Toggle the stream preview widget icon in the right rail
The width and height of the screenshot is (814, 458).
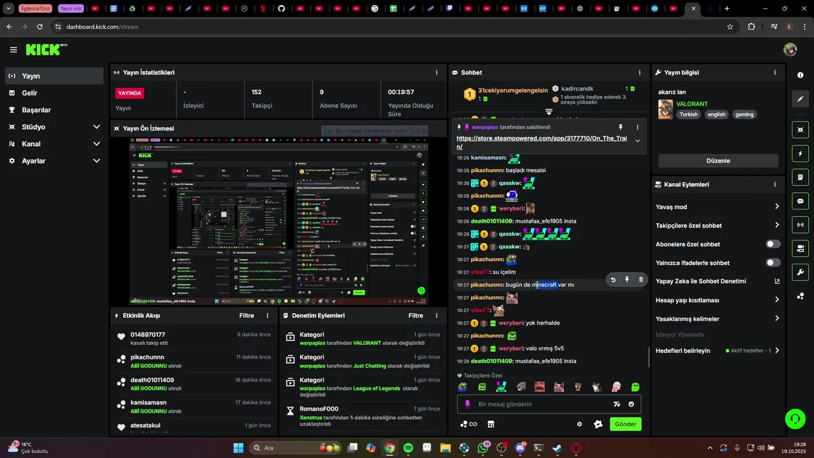click(800, 130)
